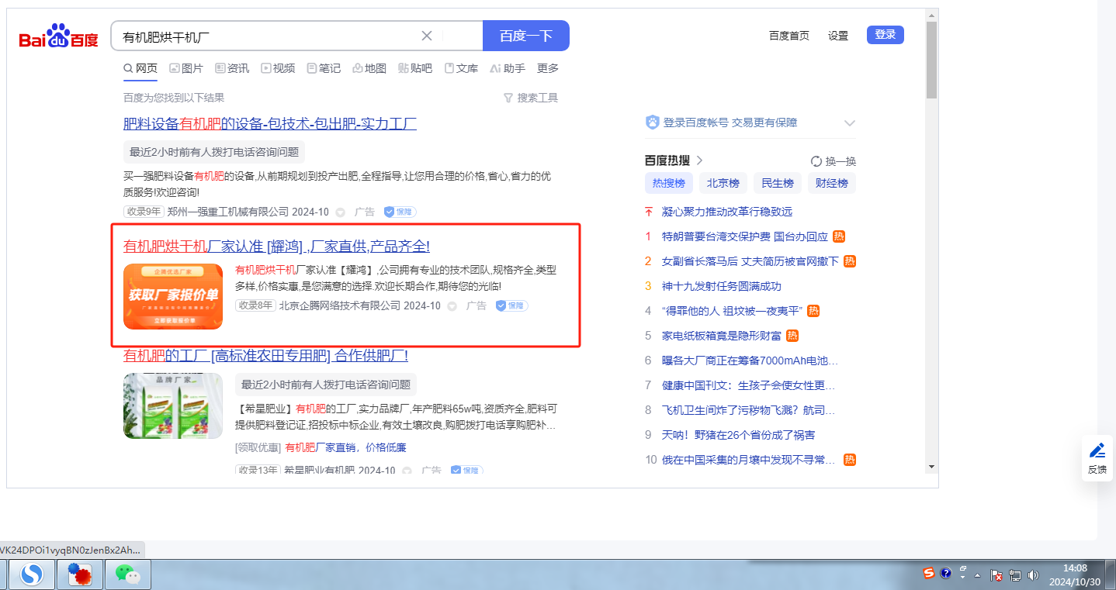Click the 搜索工具 filter icon
The width and height of the screenshot is (1116, 590).
coord(508,98)
